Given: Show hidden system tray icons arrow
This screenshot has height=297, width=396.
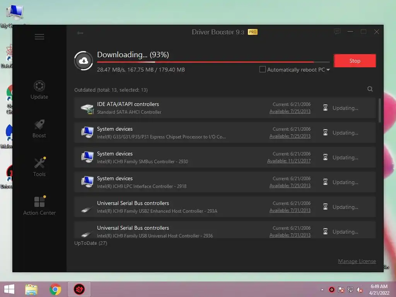Looking at the screenshot, I should [x=322, y=290].
